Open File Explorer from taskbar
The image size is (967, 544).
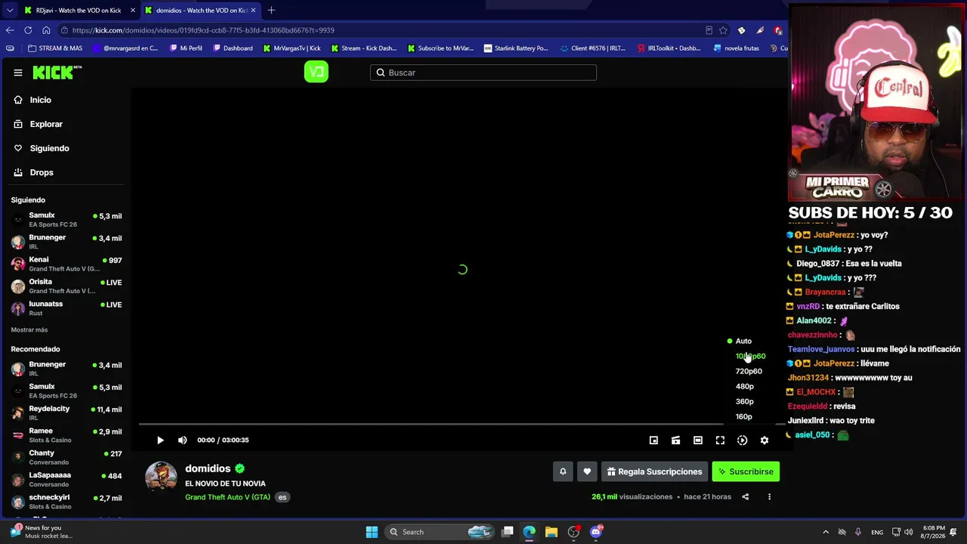click(551, 532)
